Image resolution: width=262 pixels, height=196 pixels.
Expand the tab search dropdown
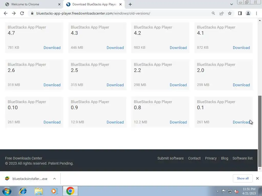tap(231, 4)
